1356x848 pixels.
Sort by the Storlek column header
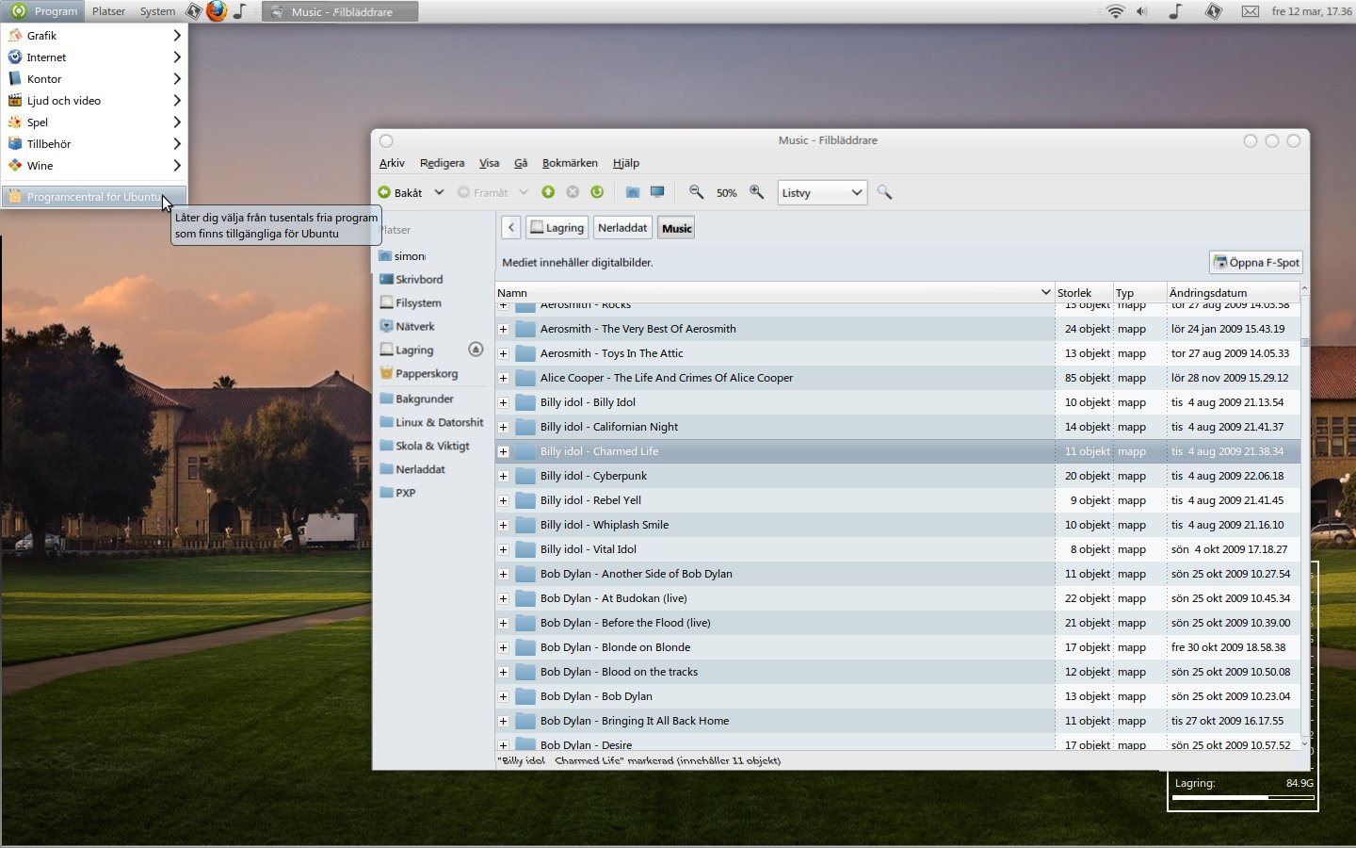1083,293
